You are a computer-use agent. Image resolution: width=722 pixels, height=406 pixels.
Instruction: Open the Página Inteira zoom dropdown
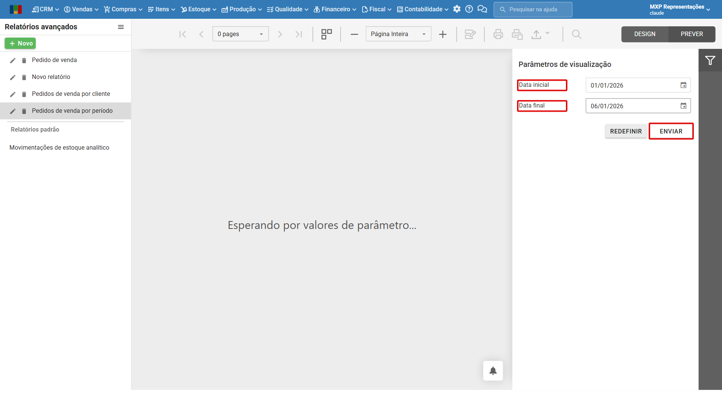click(398, 34)
